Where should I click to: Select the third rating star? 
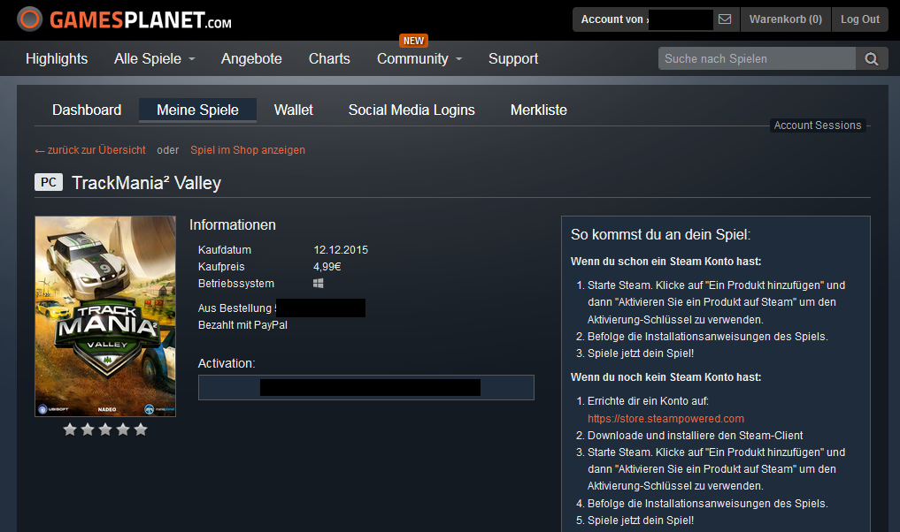[x=104, y=429]
